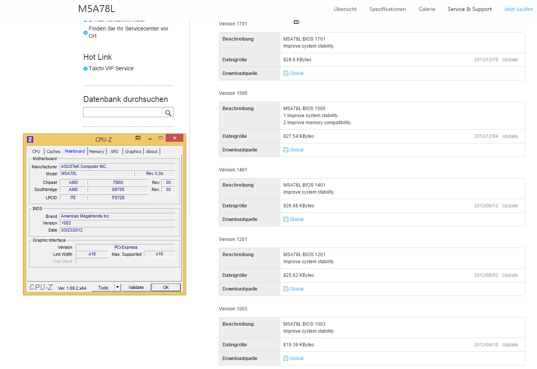Click the BIOS Date field 03/23/2012
The height and width of the screenshot is (369, 537).
click(117, 230)
